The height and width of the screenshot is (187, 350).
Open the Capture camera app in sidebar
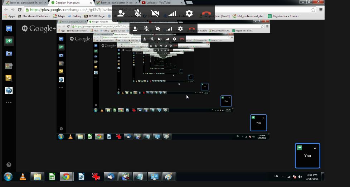9,53
